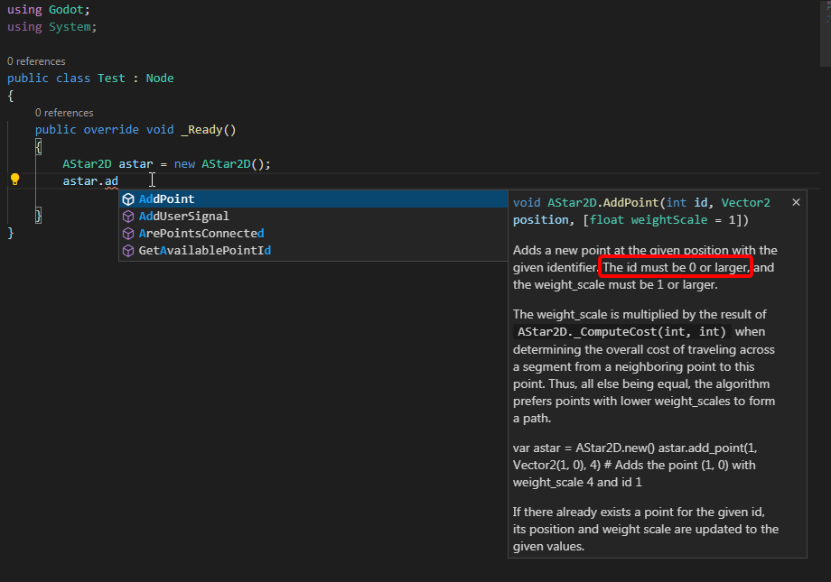Click the AddPoint method cube icon
Screen dimensions: 831x582
point(127,199)
